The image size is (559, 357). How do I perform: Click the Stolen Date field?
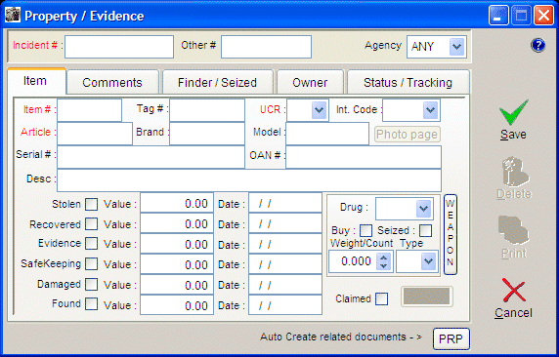click(x=285, y=203)
